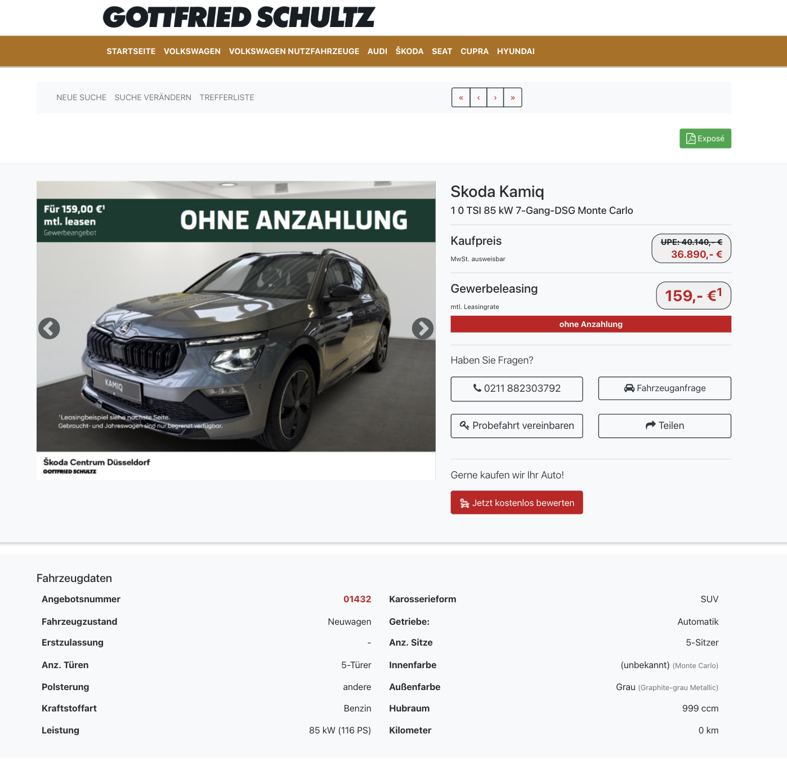Show the previous vehicle photo

(49, 328)
